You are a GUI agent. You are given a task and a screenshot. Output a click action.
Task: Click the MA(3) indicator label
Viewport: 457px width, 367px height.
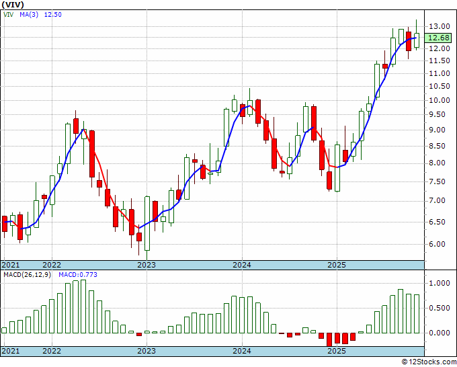point(29,14)
